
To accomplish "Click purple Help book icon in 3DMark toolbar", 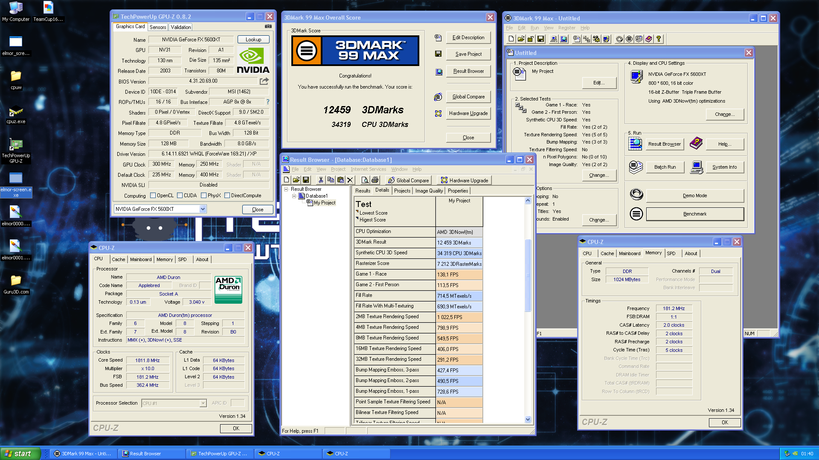I will click(x=649, y=39).
